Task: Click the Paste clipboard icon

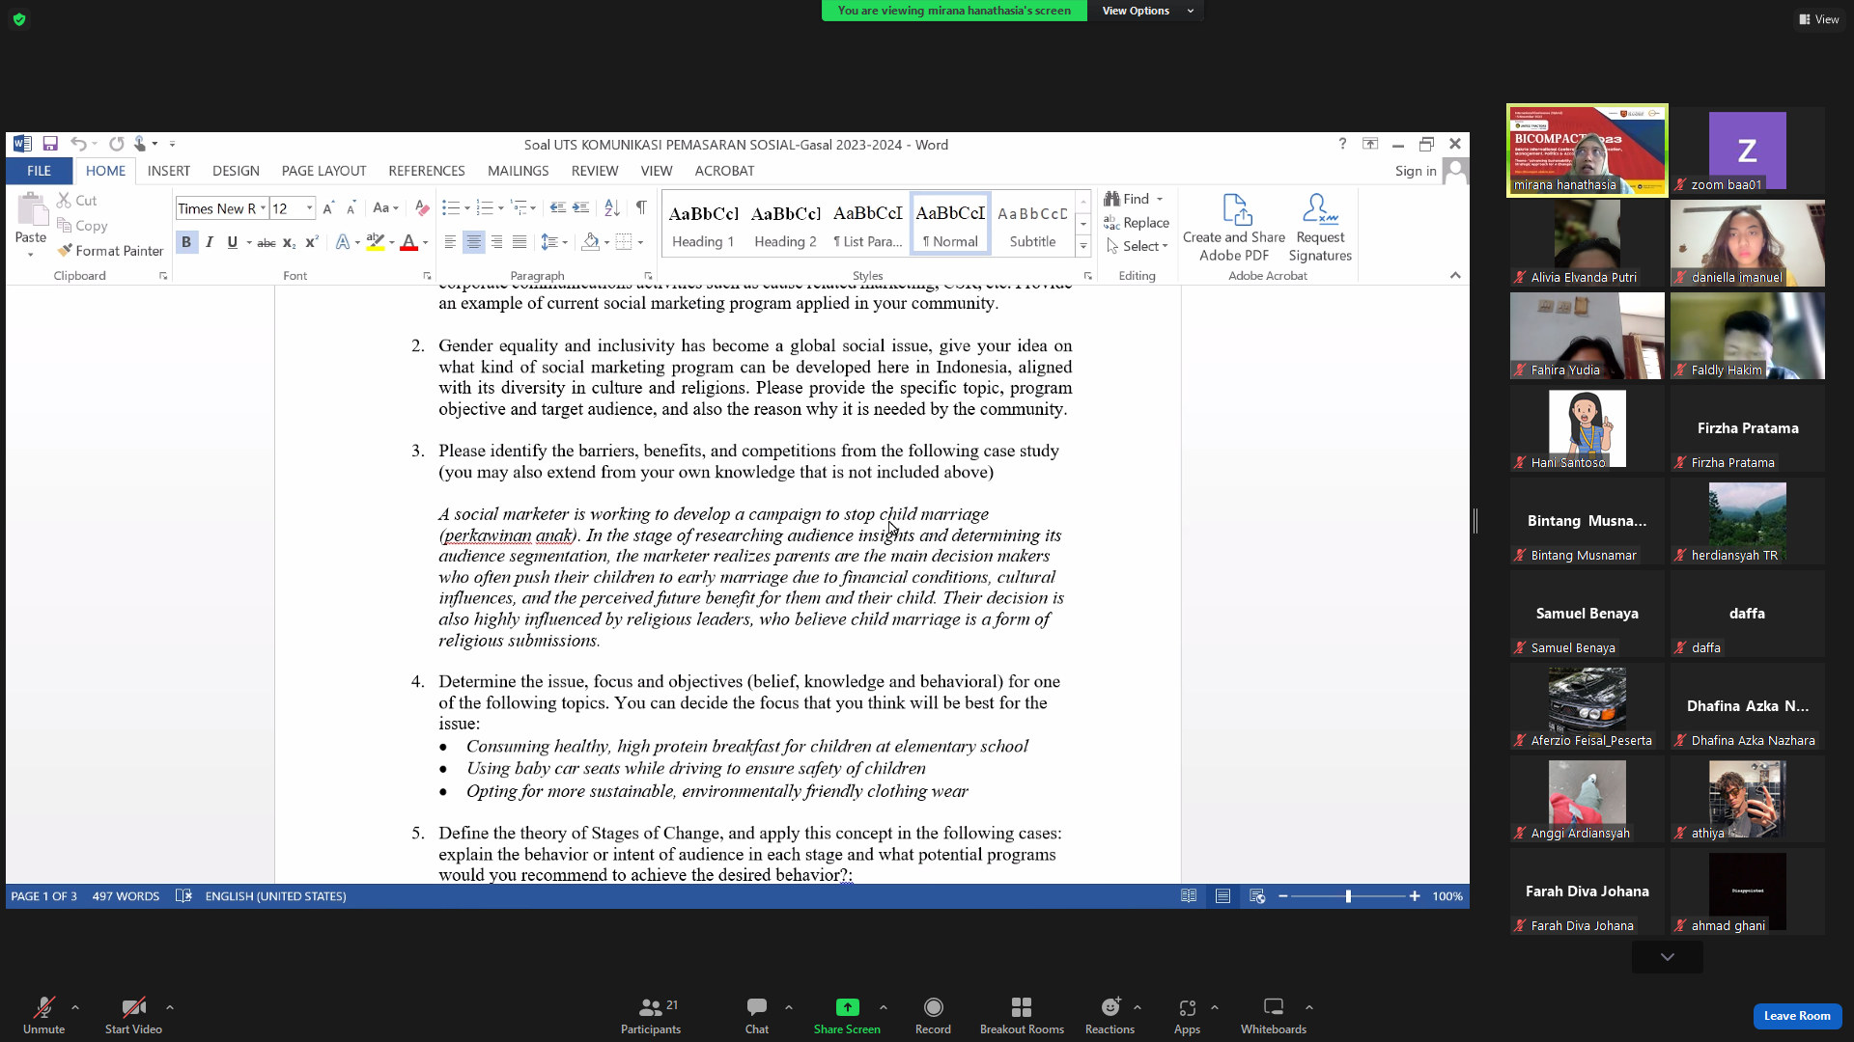Action: pyautogui.click(x=31, y=210)
